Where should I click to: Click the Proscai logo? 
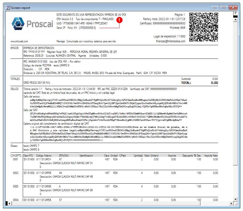point(32,24)
